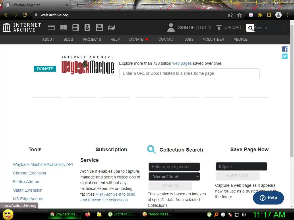Open the JOBS menu item
294x220 pixels.
(189, 40)
